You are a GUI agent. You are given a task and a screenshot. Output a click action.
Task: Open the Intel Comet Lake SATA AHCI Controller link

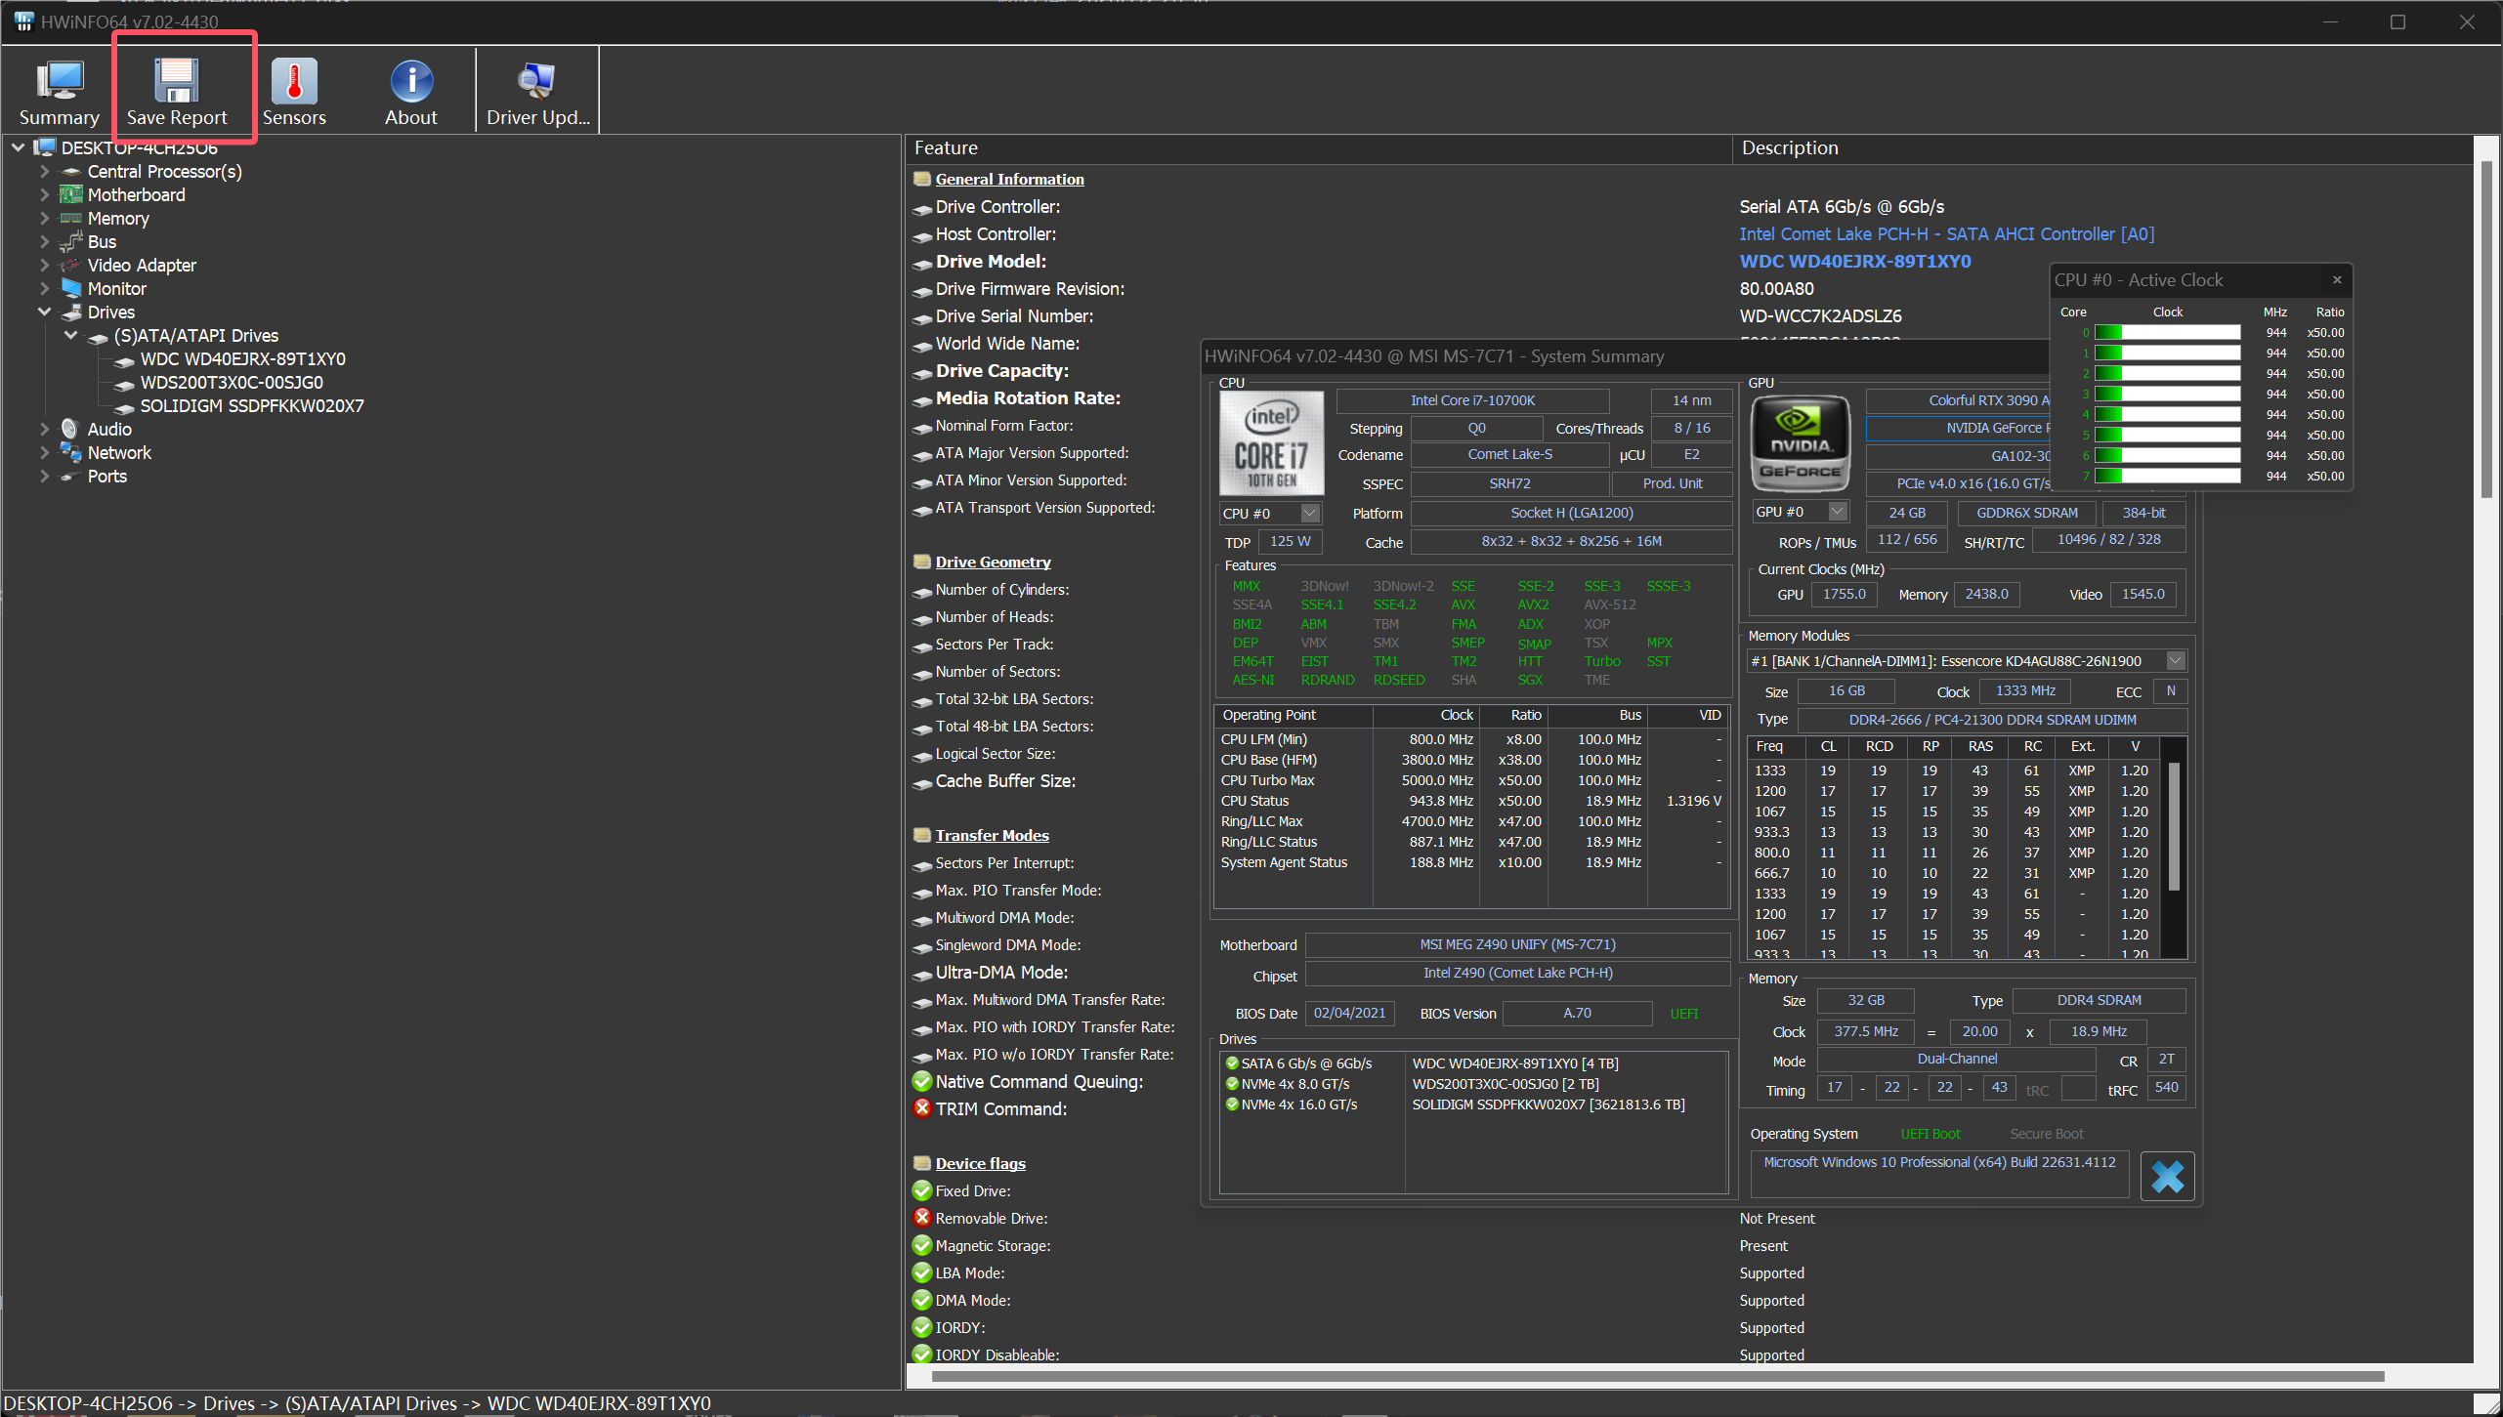coord(1946,234)
